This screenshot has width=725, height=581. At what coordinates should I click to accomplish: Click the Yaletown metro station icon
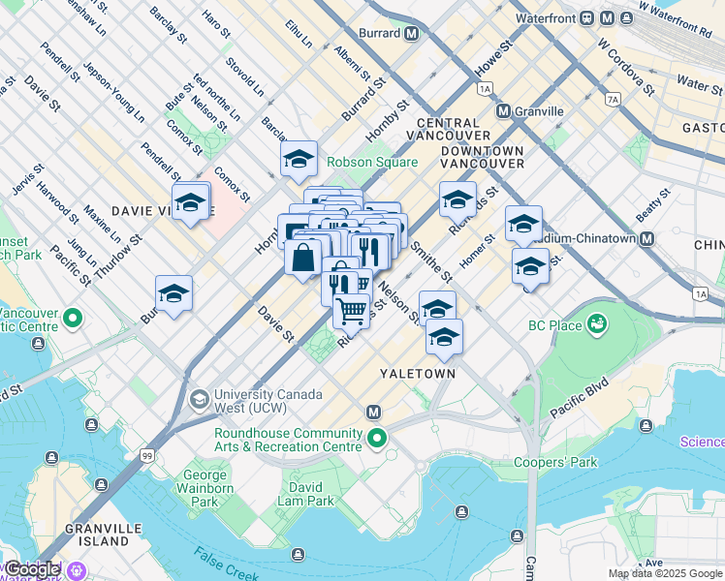pyautogui.click(x=373, y=413)
